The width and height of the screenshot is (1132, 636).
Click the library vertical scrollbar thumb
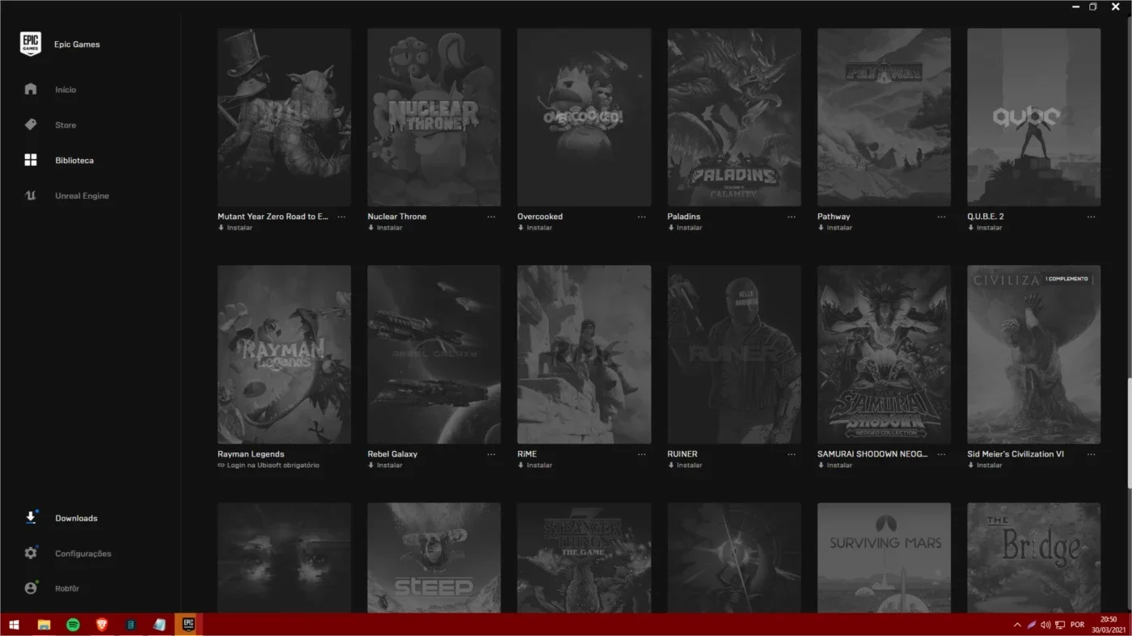tap(1130, 433)
